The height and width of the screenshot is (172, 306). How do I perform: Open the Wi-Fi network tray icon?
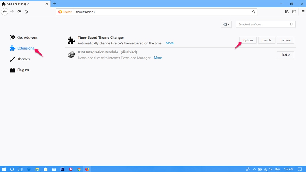(265, 169)
